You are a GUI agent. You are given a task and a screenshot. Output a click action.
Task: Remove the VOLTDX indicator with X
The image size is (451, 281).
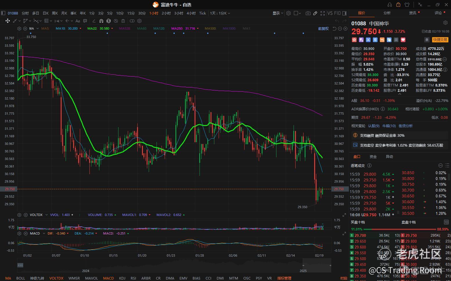pyautogui.click(x=25, y=215)
